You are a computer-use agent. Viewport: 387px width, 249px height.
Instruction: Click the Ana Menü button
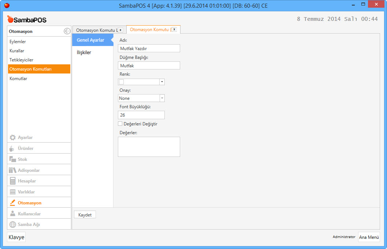(369, 237)
